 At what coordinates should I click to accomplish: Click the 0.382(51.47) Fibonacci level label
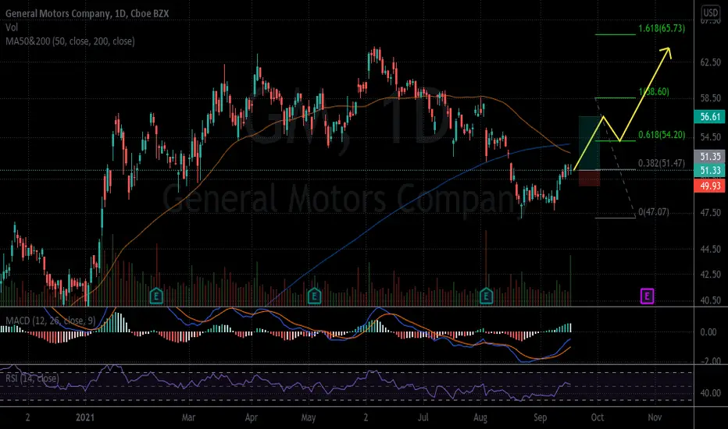coord(662,163)
